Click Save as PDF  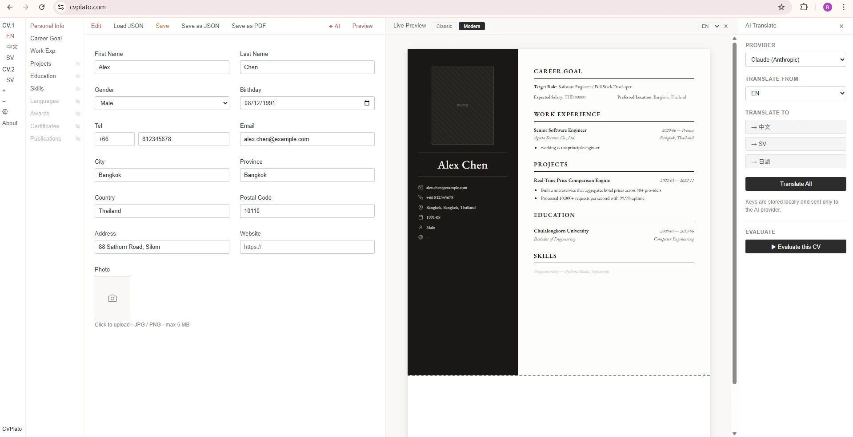tap(249, 26)
